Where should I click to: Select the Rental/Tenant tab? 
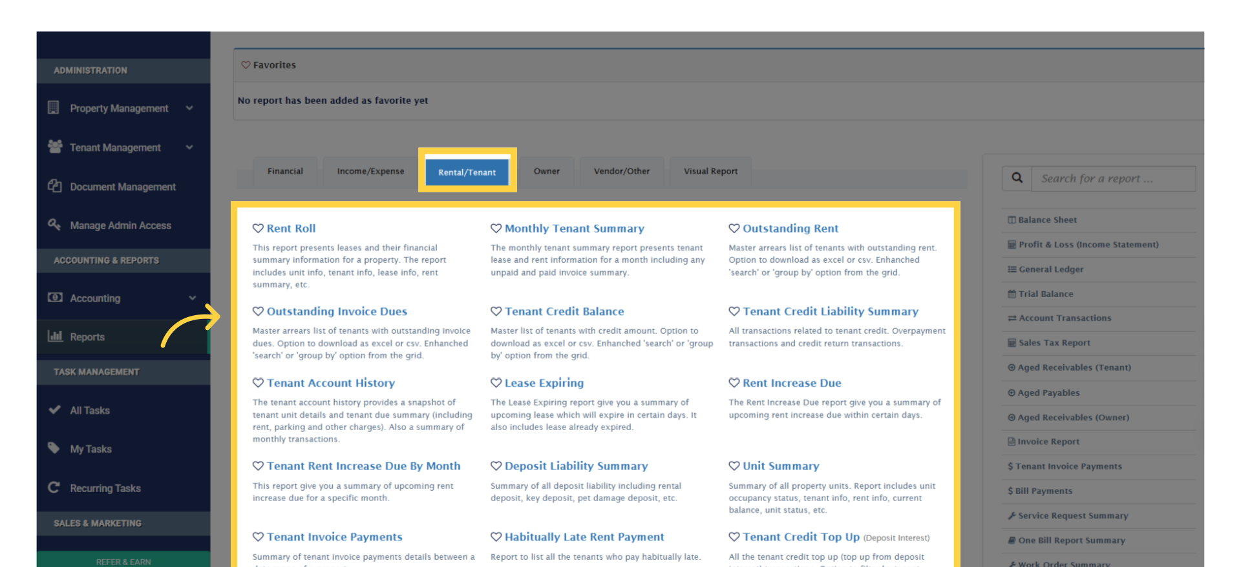click(467, 172)
